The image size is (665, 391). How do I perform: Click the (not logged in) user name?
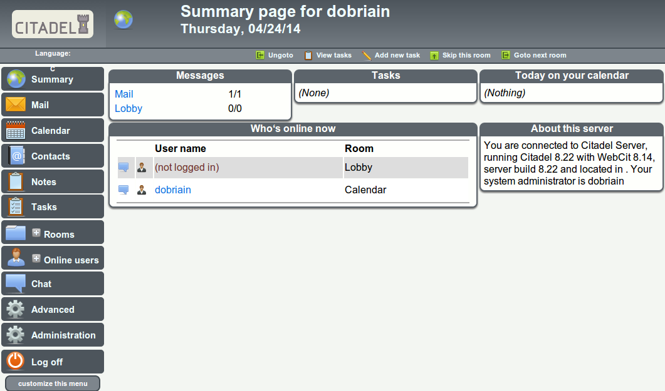pyautogui.click(x=187, y=167)
